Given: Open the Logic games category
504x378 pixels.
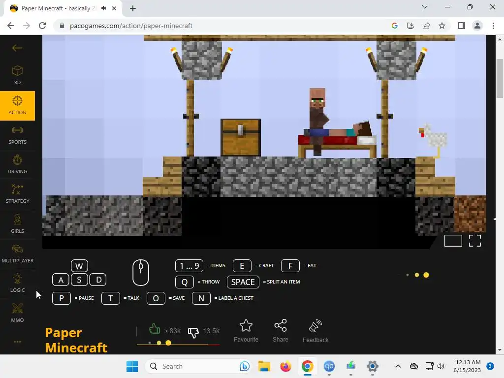Looking at the screenshot, I should pos(17,283).
